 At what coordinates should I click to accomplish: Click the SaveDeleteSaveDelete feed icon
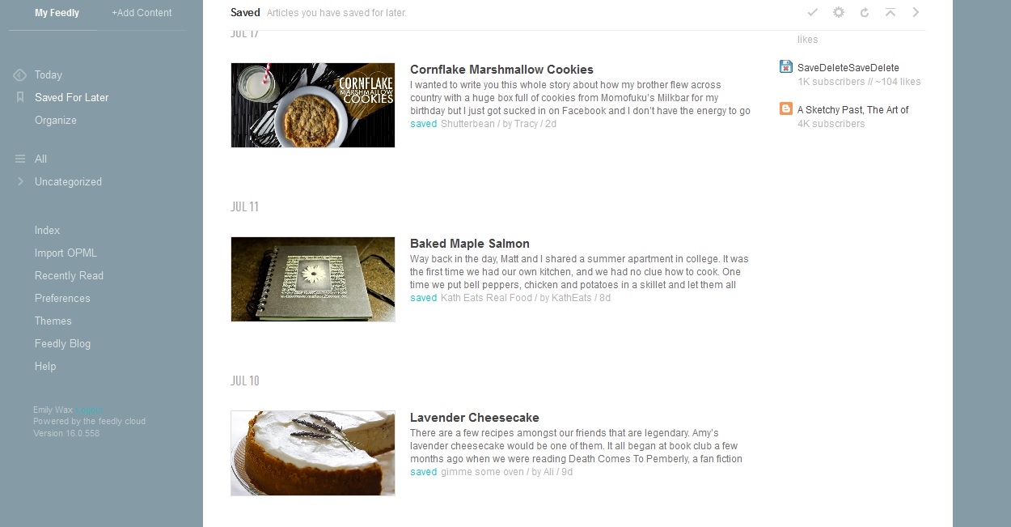[x=786, y=66]
